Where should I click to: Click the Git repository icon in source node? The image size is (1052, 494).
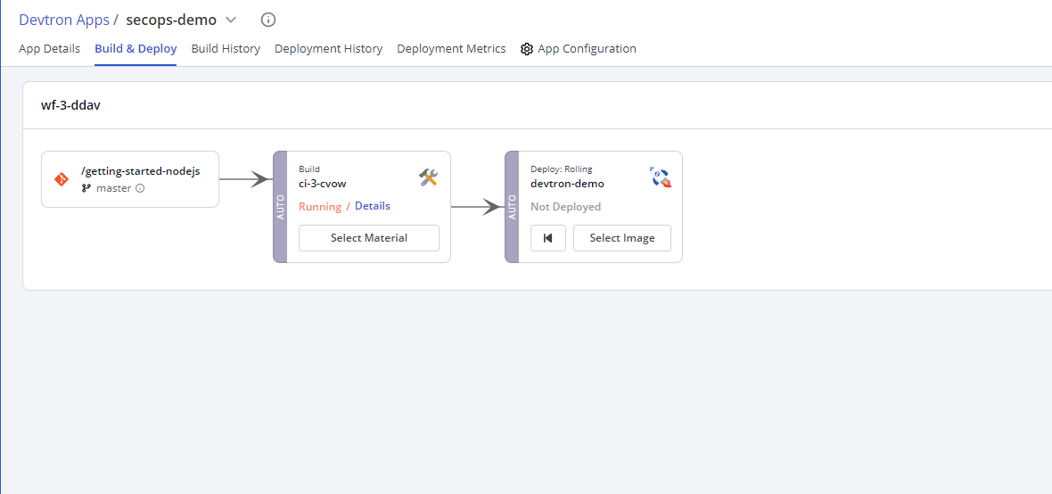tap(61, 179)
